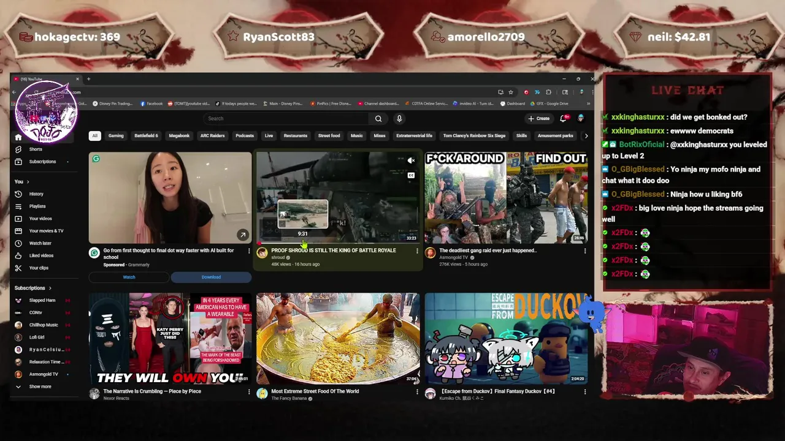Select the Battlefield 6 filter chip
This screenshot has height=441, width=785.
pyautogui.click(x=146, y=136)
